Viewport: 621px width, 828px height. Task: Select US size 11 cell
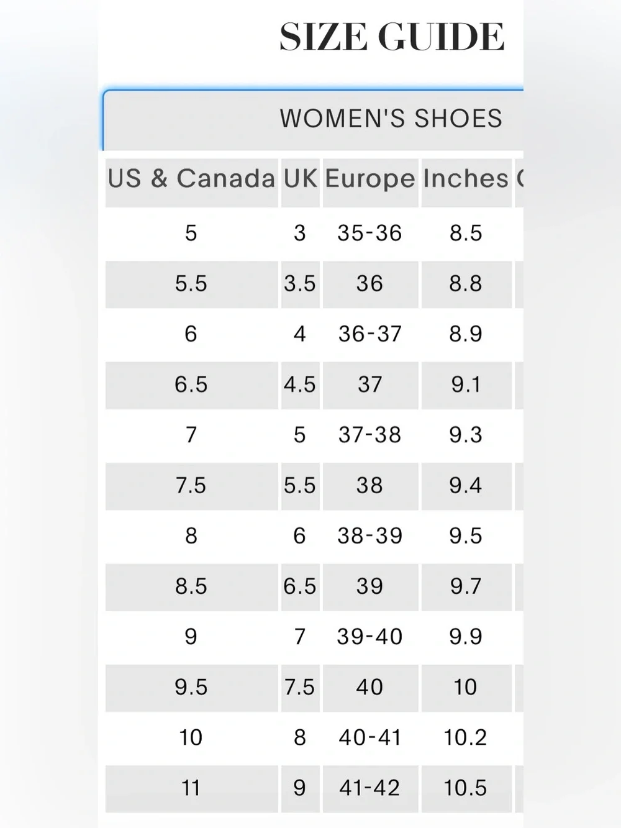pos(191,788)
